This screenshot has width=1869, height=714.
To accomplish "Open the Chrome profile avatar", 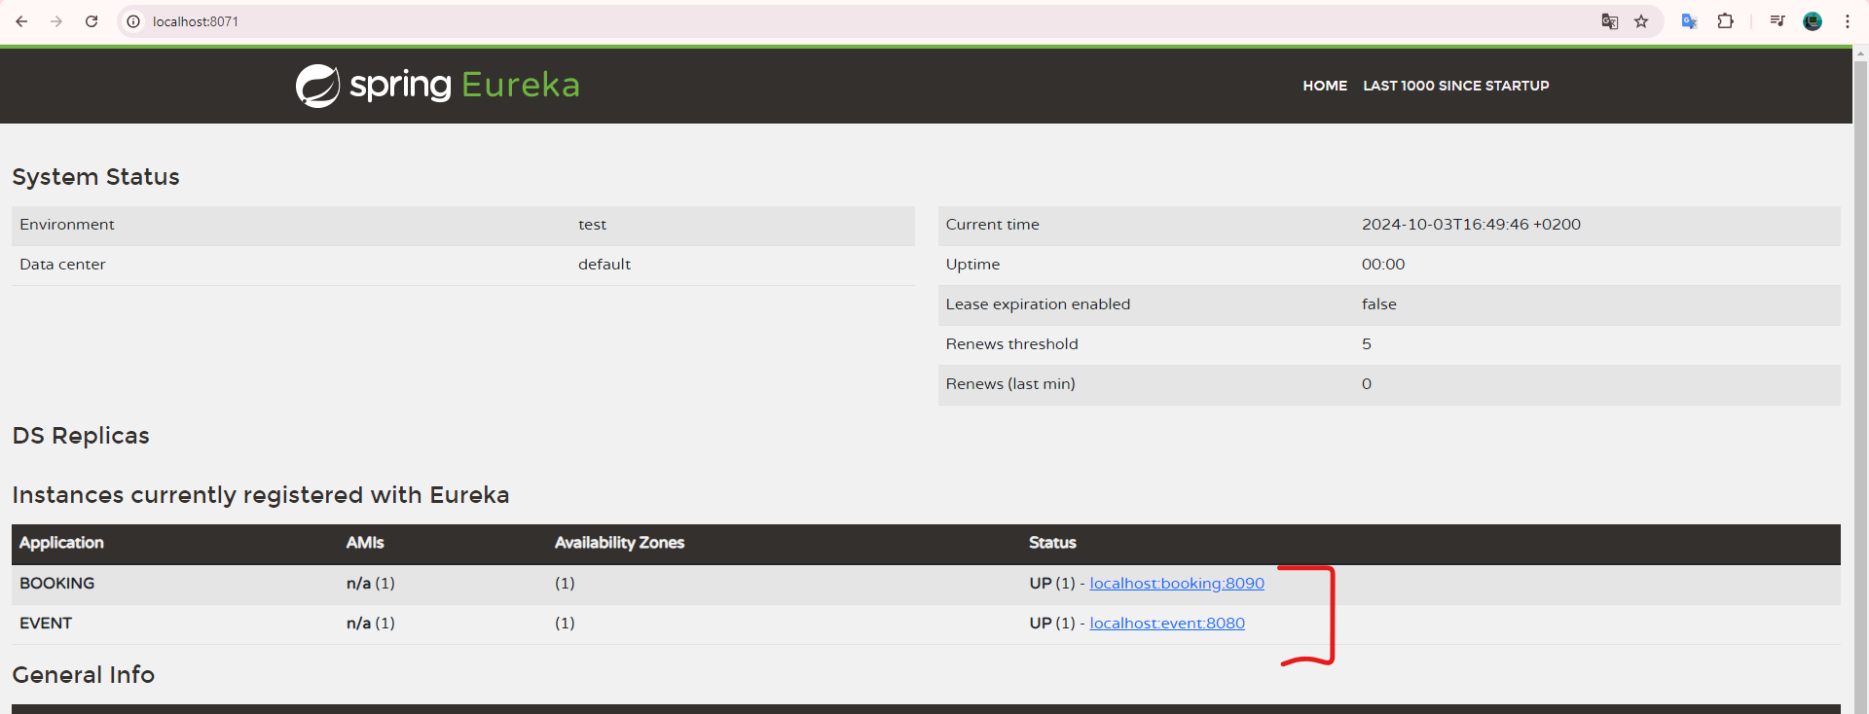I will coord(1813,21).
